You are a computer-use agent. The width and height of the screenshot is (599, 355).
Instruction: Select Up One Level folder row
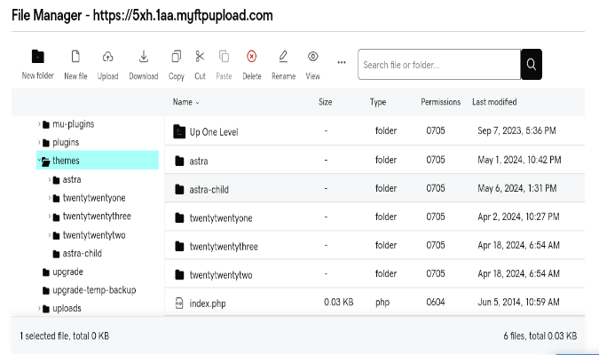tap(374, 131)
